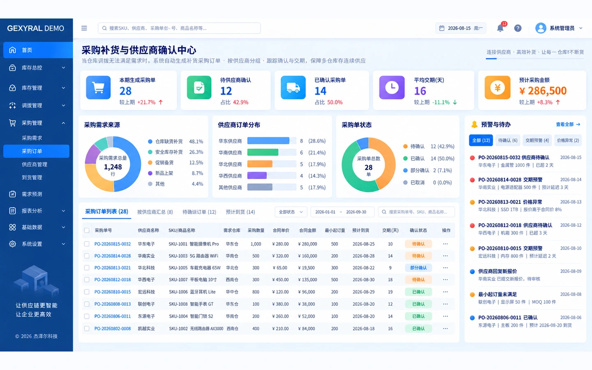Click the global SKU search input field
This screenshot has height=370, width=592.
pos(179,28)
